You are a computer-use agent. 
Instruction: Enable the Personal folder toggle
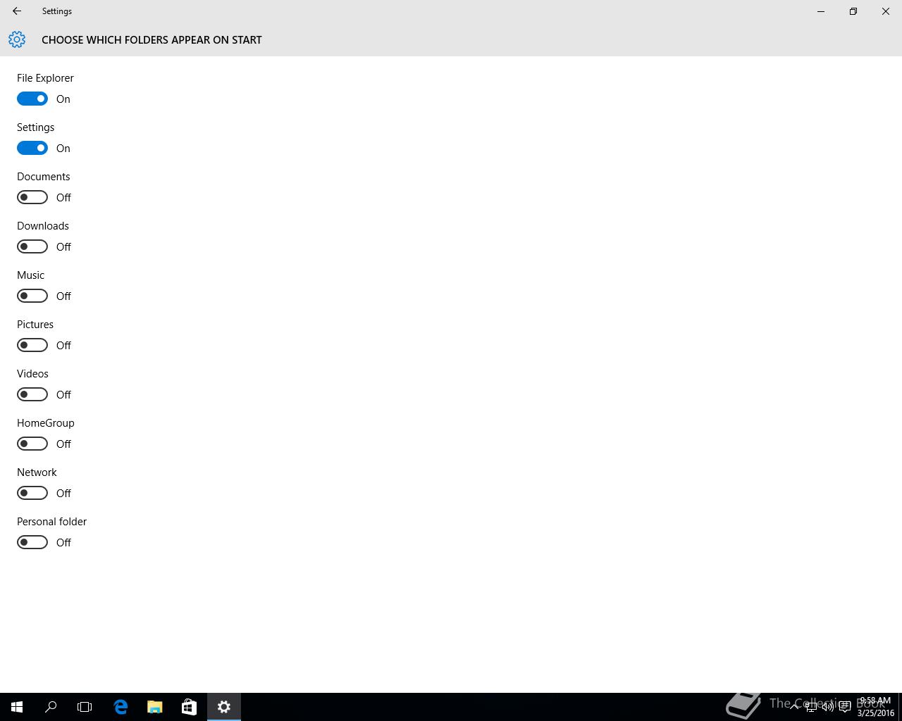pos(32,542)
